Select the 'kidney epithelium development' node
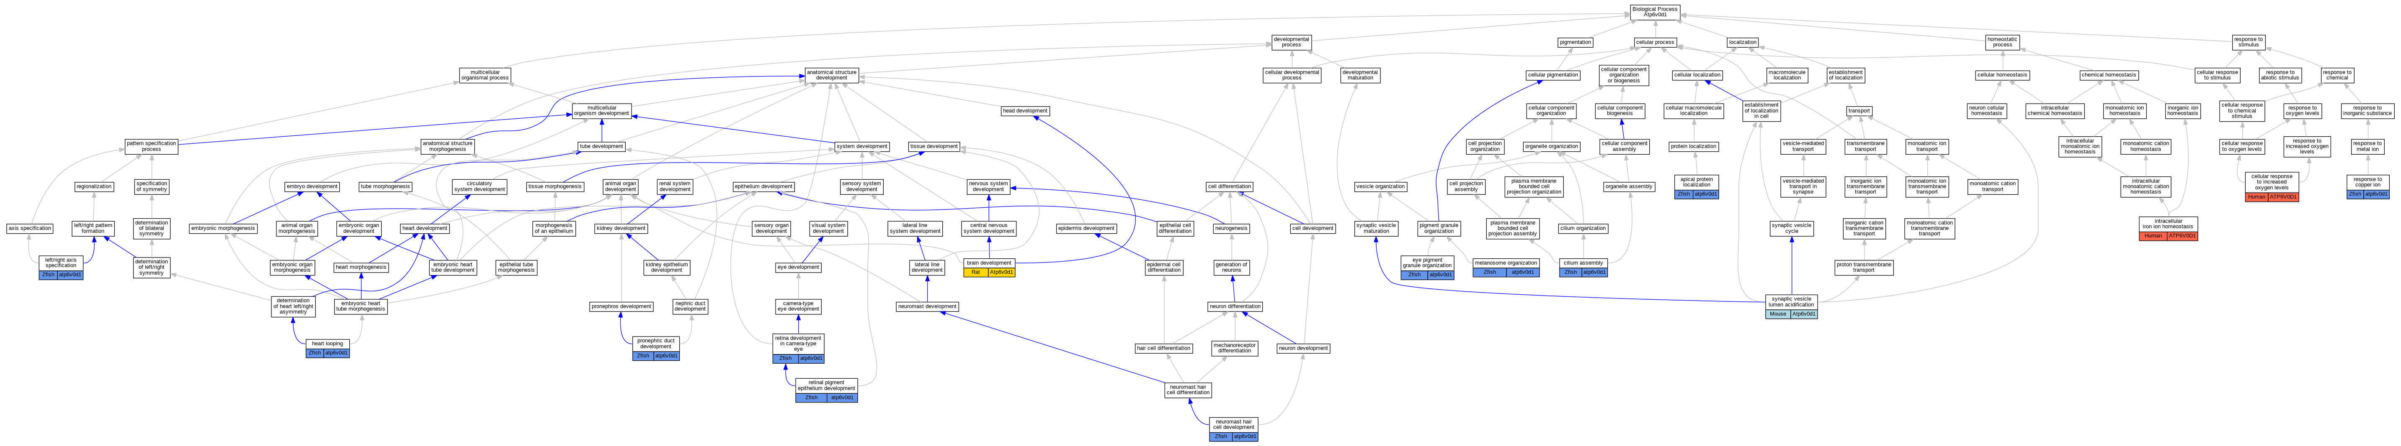2401x446 pixels. coord(667,267)
